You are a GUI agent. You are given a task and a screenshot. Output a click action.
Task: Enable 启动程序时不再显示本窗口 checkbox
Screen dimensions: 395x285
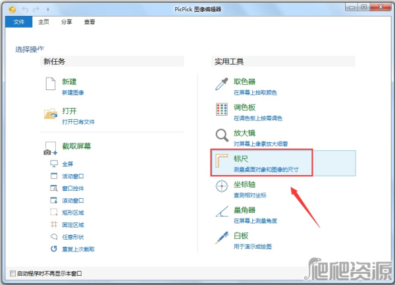(13, 273)
